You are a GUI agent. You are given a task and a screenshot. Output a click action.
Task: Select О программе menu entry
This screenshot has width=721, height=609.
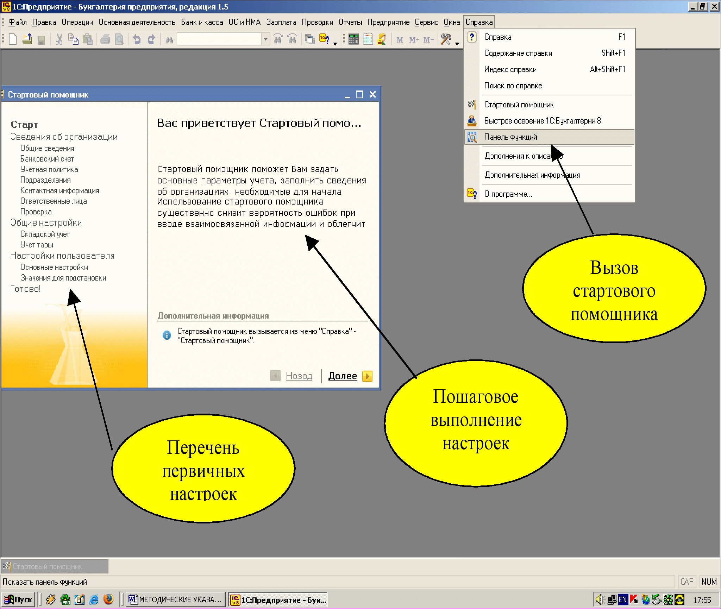[550, 194]
